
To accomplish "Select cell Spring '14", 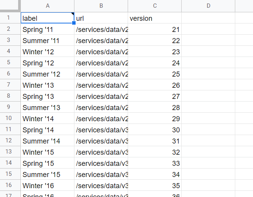I will click(47, 129).
